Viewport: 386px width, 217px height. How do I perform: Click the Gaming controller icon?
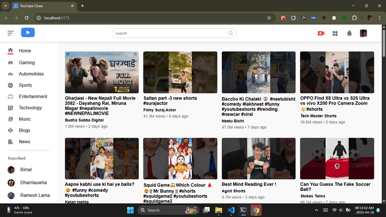tap(10, 63)
